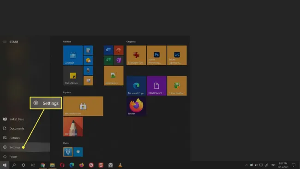300x169 pixels.
Task: Launch Vivaldi from the taskbar
Action: coord(91,165)
